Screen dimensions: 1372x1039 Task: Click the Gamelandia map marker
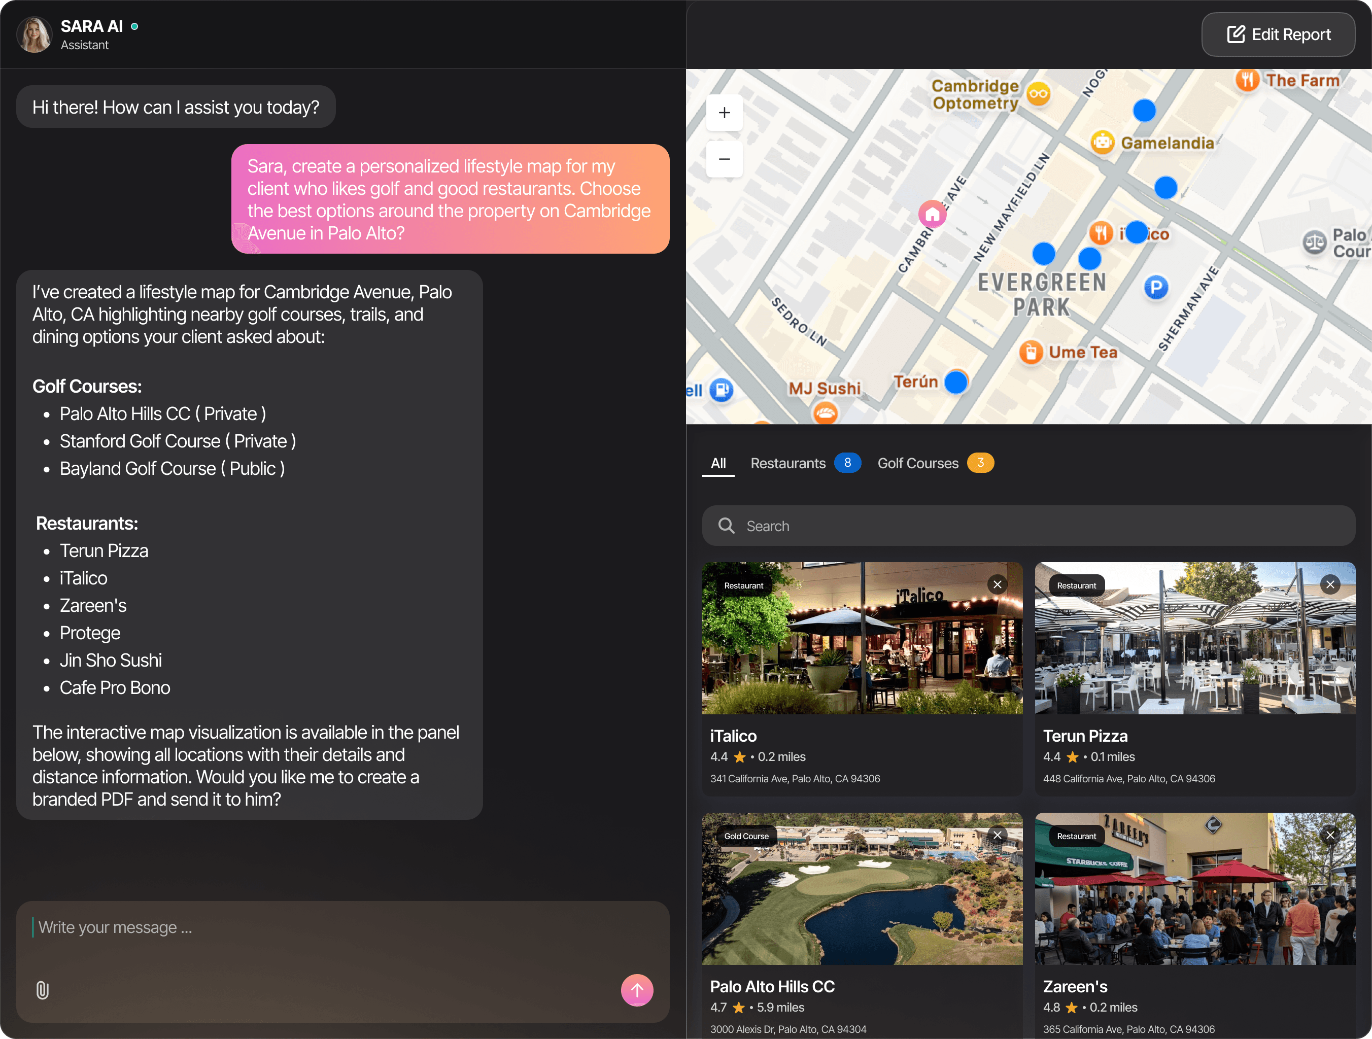coord(1102,143)
